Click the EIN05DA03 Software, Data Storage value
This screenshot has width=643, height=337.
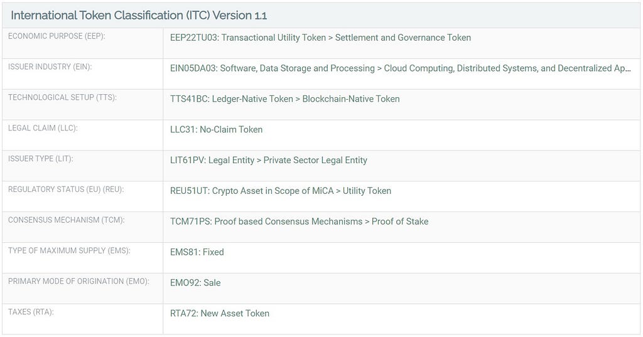pyautogui.click(x=400, y=68)
